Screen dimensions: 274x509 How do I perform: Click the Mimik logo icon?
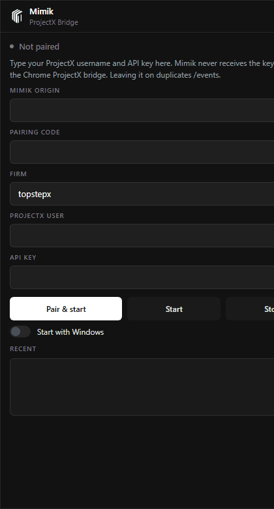click(17, 16)
